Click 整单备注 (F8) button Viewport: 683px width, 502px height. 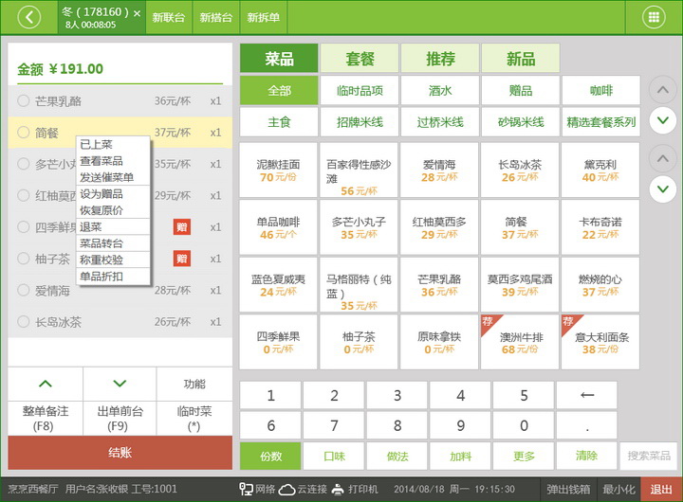[x=46, y=419]
